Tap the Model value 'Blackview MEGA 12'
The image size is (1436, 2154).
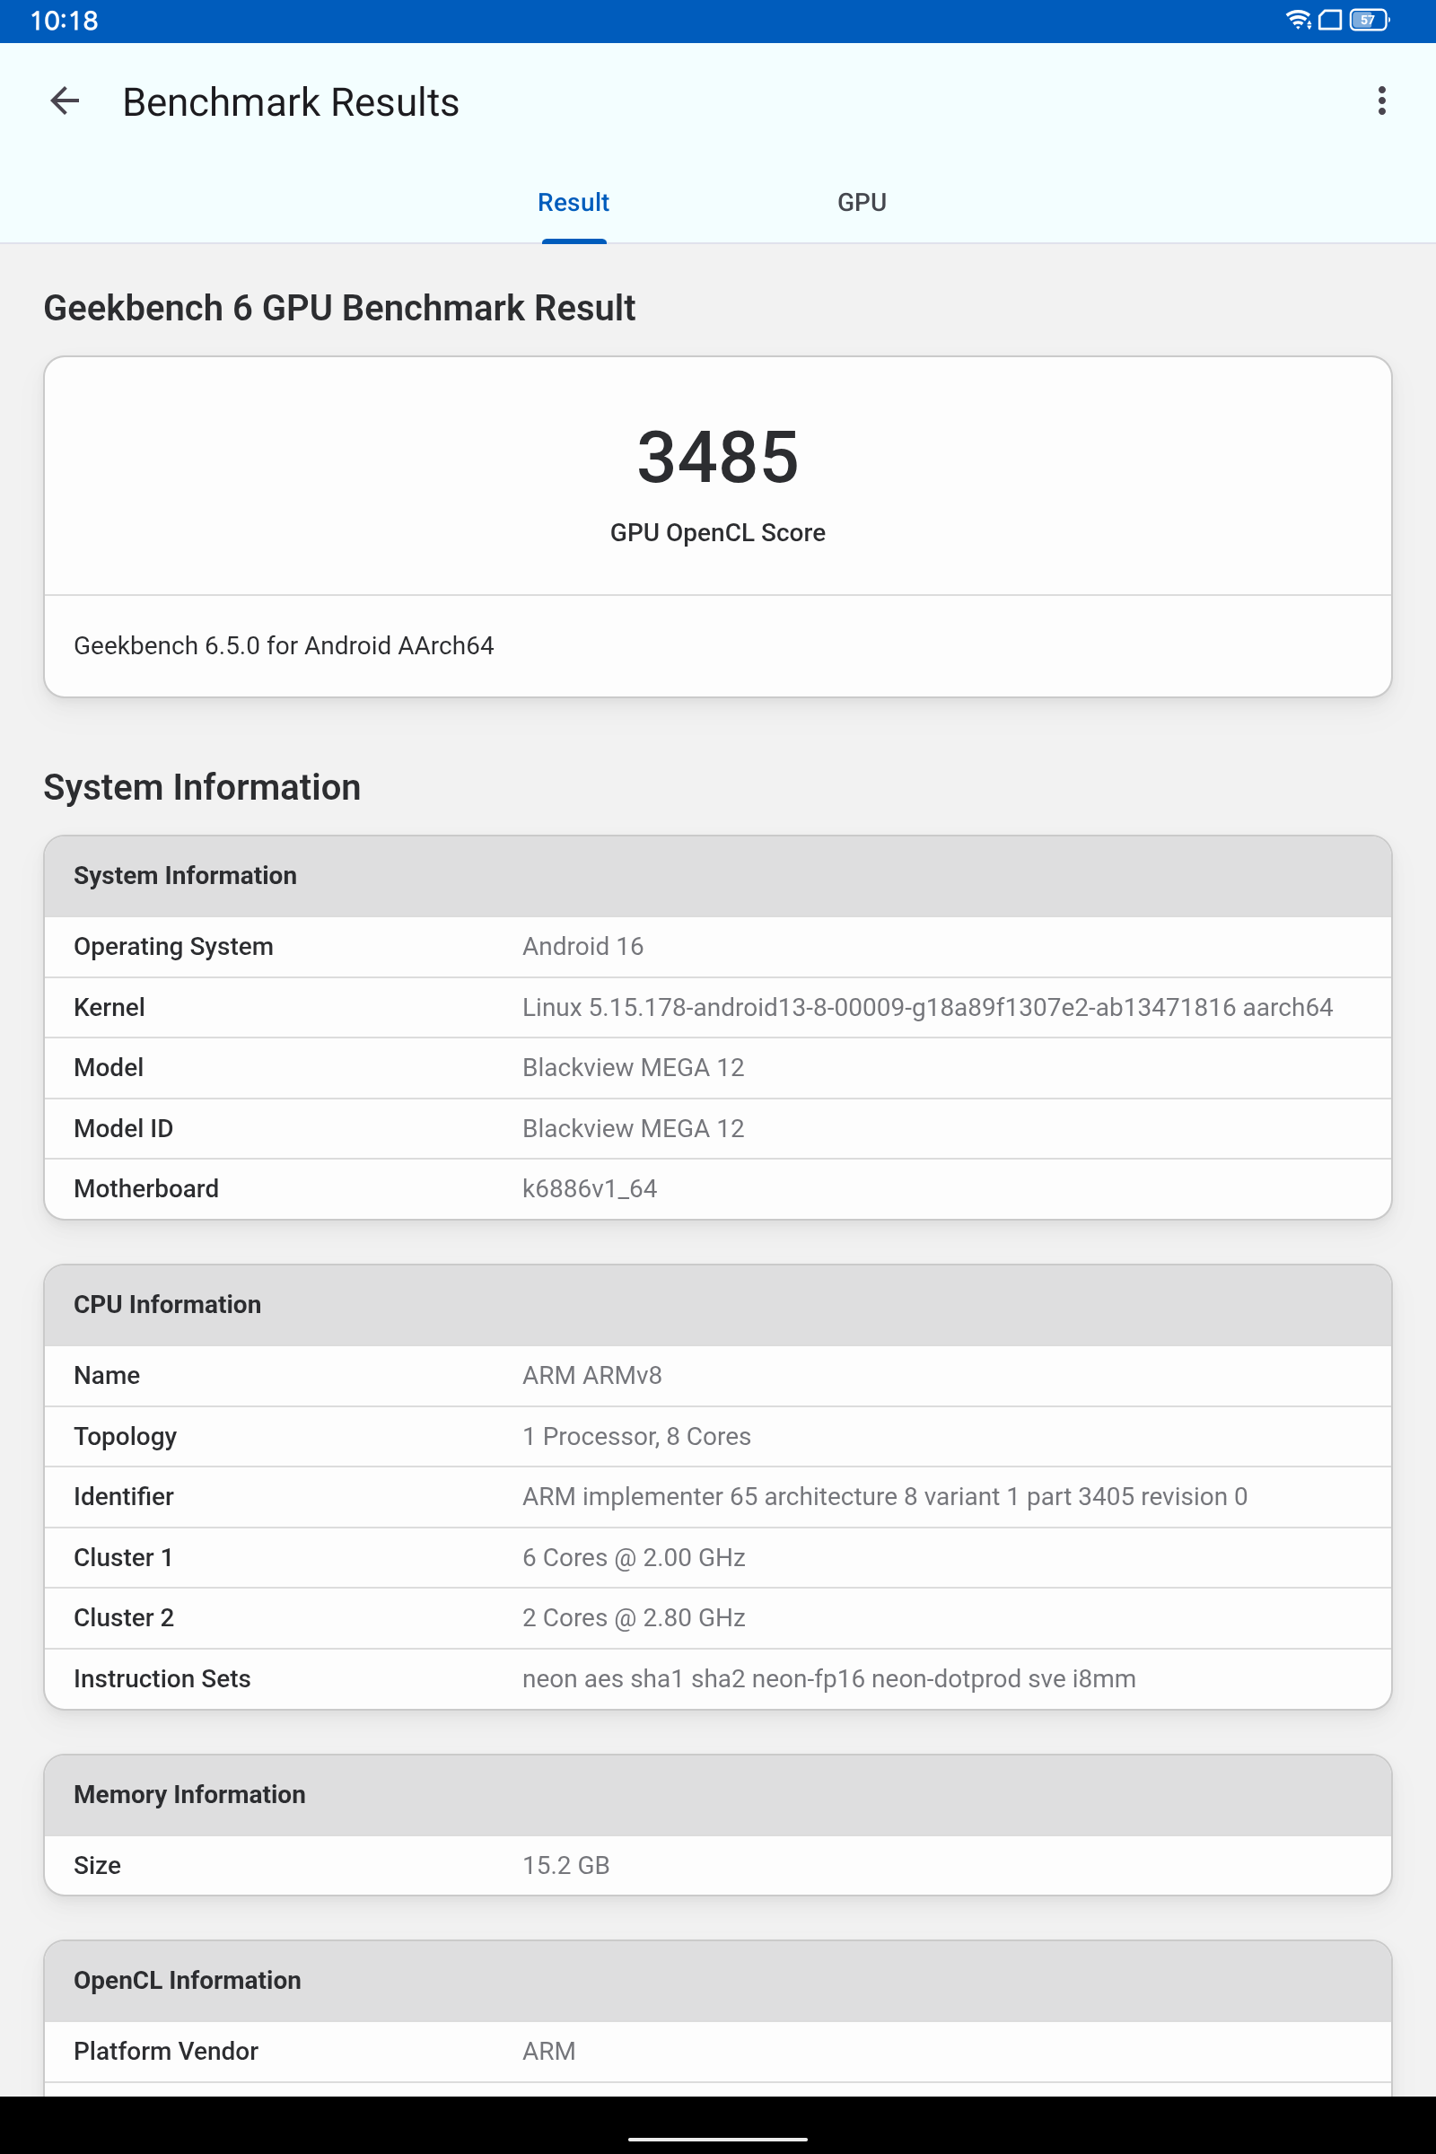pyautogui.click(x=634, y=1068)
